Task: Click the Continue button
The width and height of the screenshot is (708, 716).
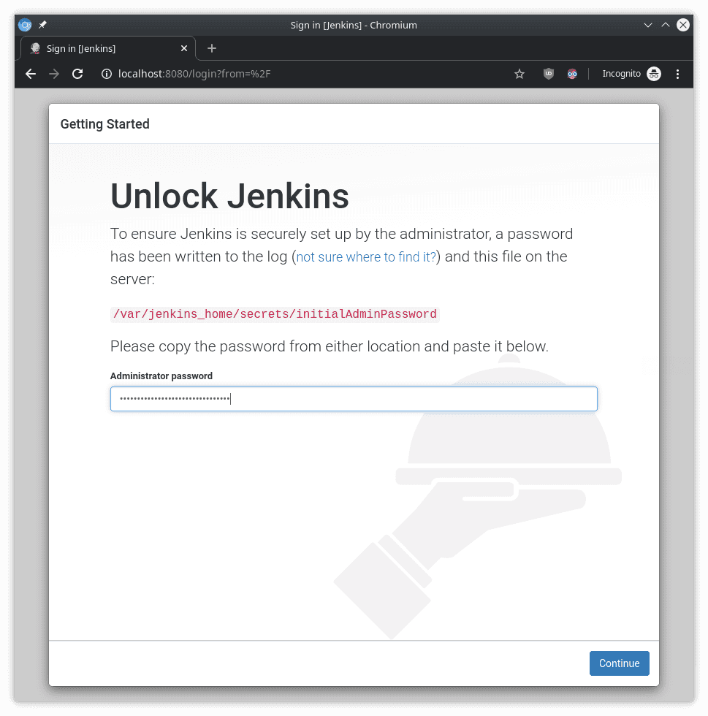Action: [x=619, y=663]
